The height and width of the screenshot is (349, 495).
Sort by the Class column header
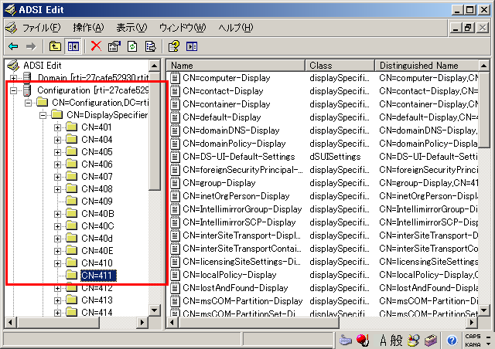[340, 66]
